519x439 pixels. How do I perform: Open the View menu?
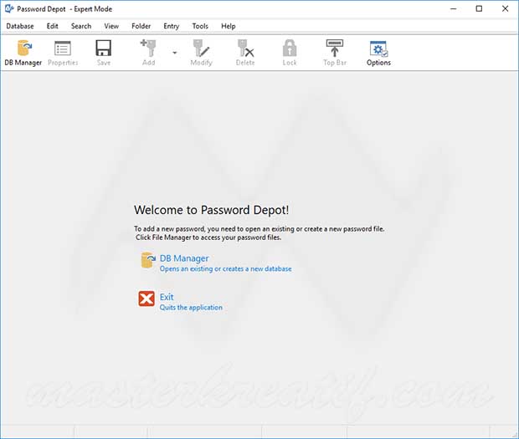point(111,26)
